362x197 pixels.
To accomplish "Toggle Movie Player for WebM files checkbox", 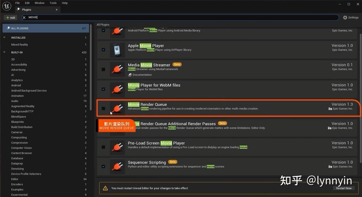I will [103, 89].
